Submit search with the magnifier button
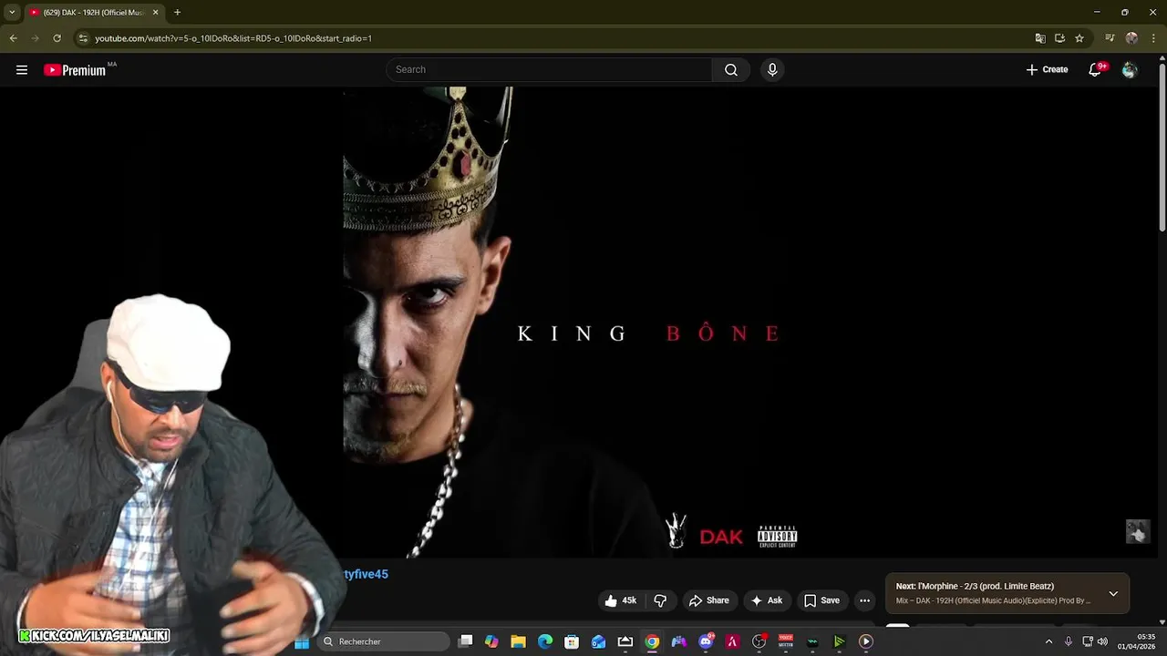The image size is (1167, 656). tap(731, 69)
